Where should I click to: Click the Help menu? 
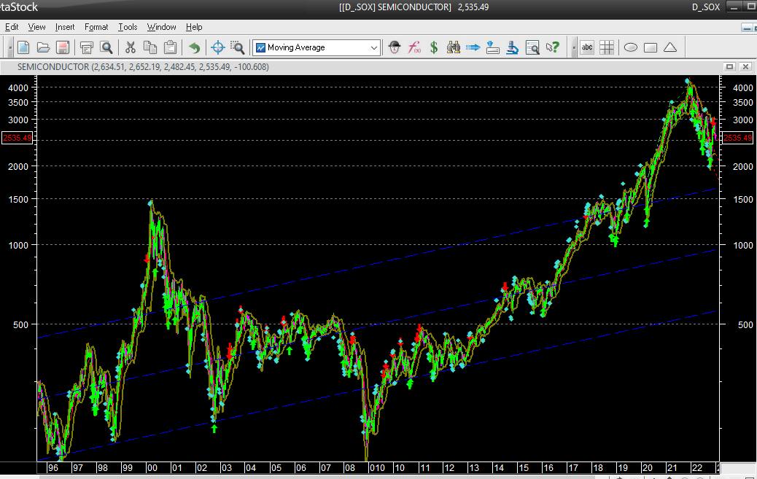194,27
